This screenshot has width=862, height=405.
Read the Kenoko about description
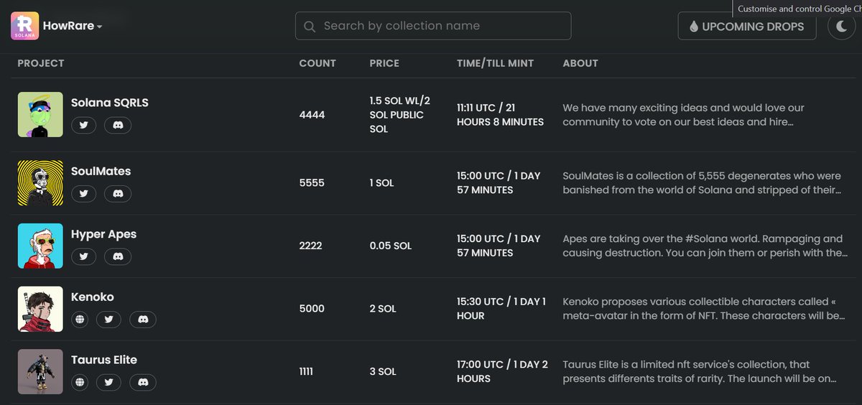click(704, 309)
